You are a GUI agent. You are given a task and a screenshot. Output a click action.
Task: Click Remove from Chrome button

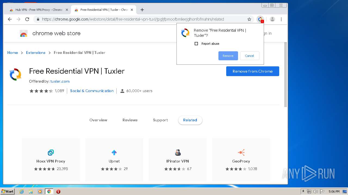253,71
